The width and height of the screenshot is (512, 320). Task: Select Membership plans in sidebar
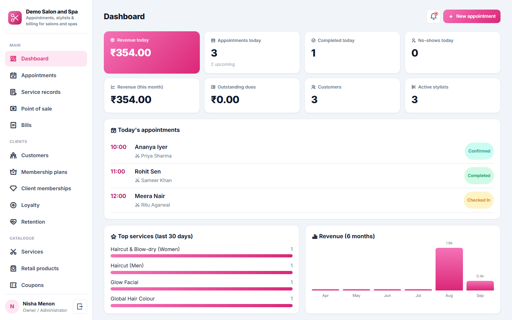[x=46, y=172]
